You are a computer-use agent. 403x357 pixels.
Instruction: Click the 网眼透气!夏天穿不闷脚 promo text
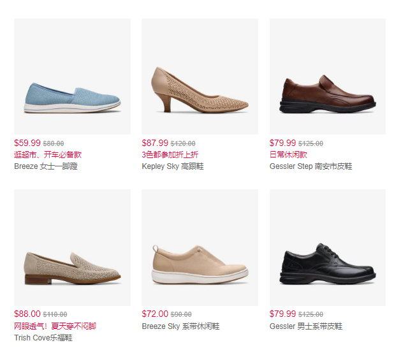(x=55, y=326)
